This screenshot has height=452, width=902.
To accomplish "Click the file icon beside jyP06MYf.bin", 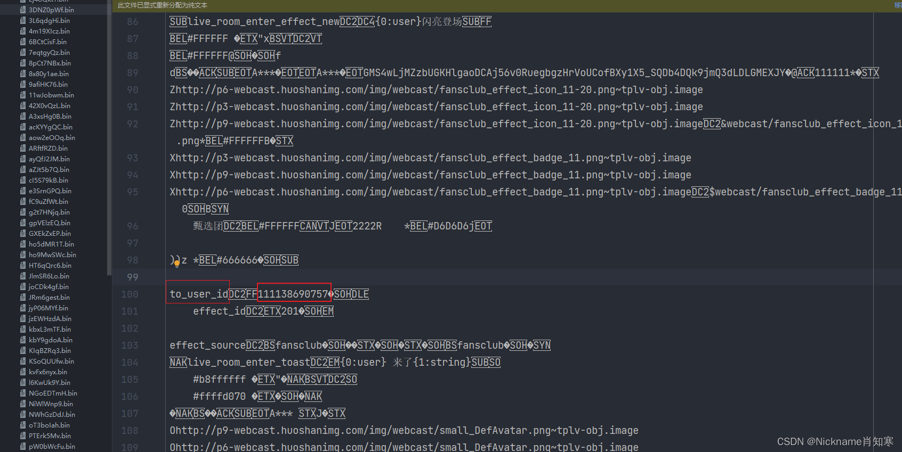I will (x=23, y=308).
